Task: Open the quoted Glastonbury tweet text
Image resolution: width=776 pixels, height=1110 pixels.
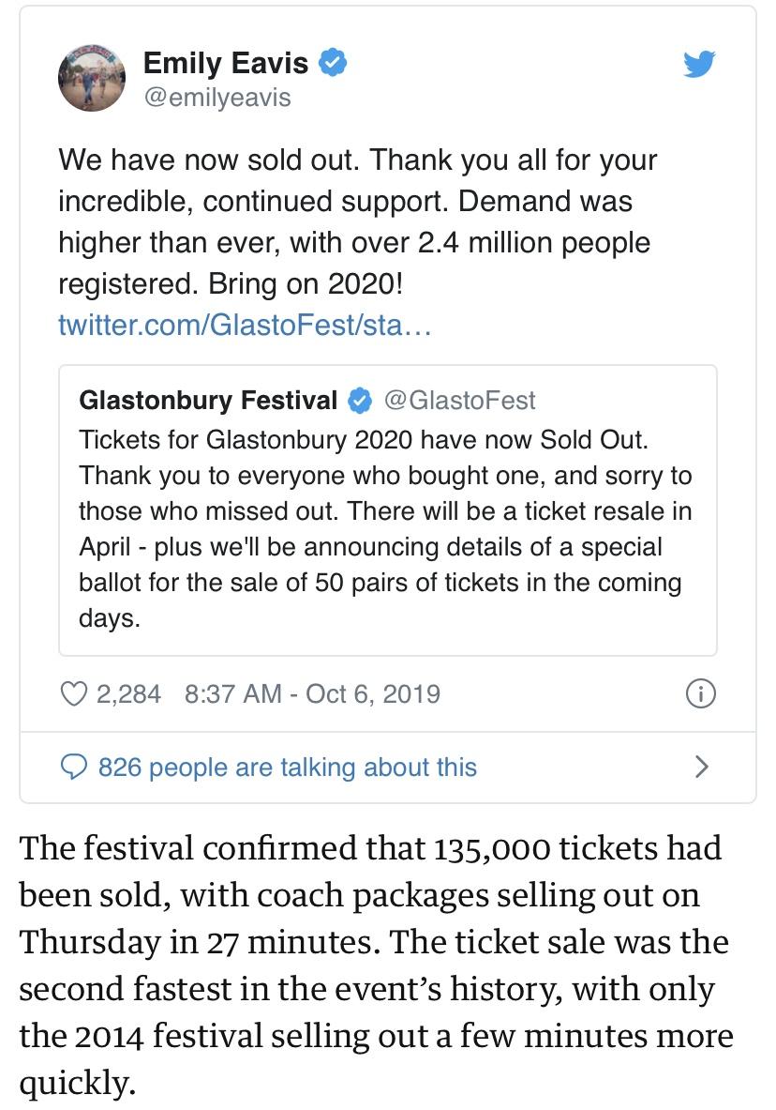Action: (x=385, y=529)
